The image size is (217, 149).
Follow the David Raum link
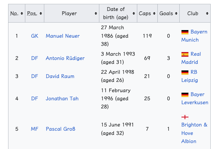(x=60, y=76)
